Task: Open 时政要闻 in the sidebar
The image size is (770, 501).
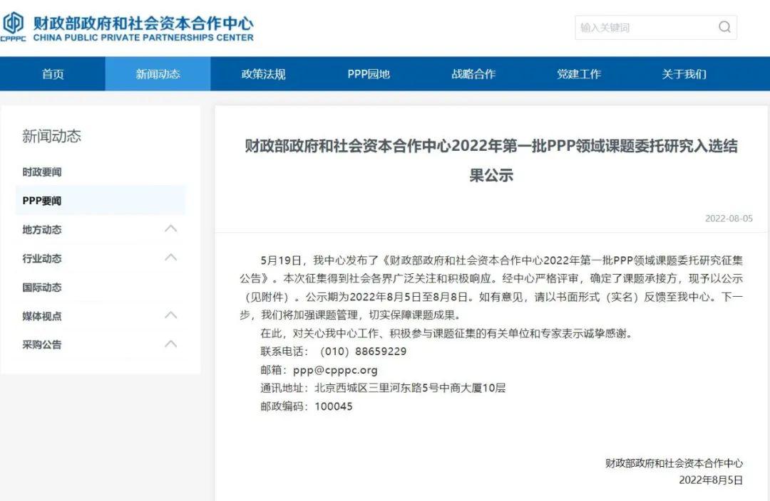Action: (x=42, y=172)
